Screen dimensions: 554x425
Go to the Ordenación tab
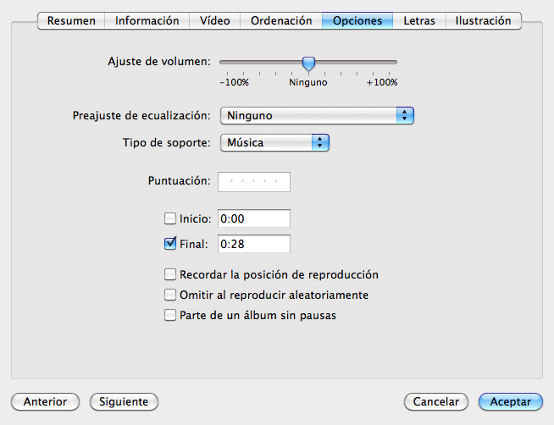point(281,21)
